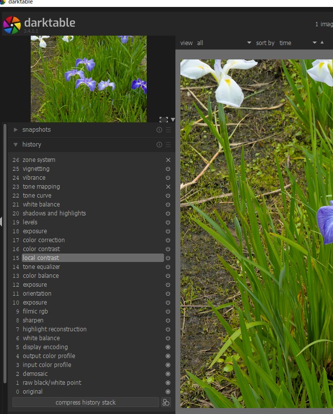Click the icon beside the original history entry

168,392
